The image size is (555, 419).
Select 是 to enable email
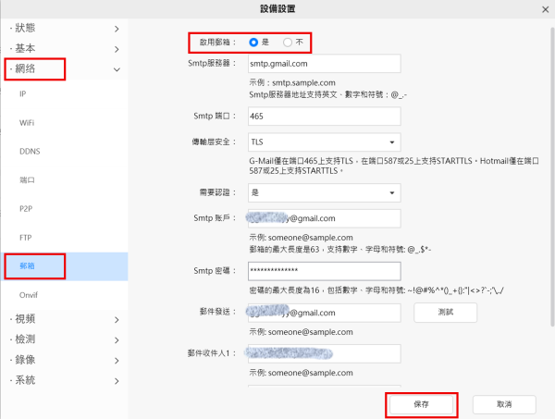253,43
